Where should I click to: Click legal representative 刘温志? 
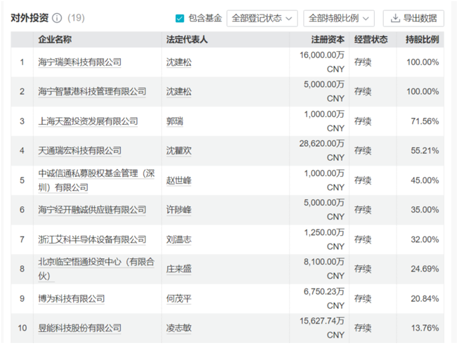point(179,239)
